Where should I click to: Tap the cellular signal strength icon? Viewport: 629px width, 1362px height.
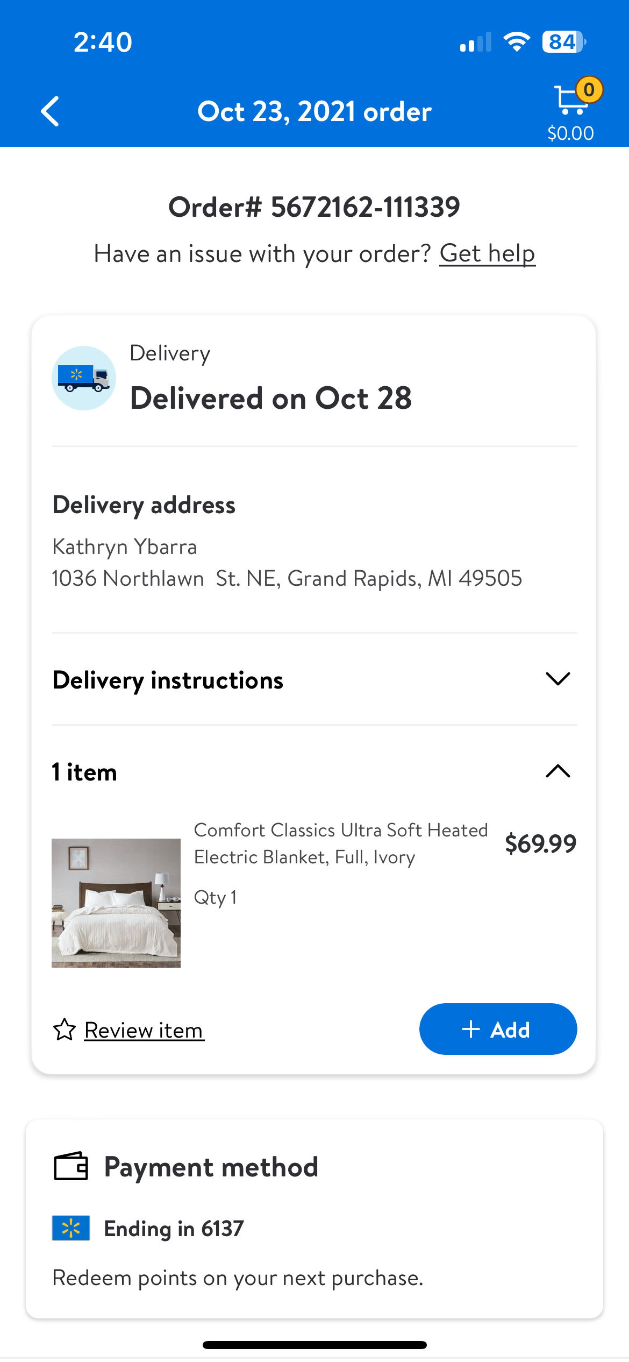click(476, 41)
